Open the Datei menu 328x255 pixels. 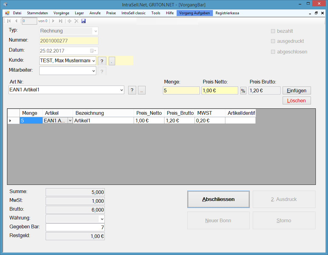[17, 13]
